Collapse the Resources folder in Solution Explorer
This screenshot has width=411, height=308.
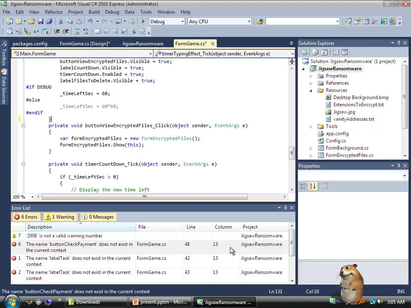(311, 91)
